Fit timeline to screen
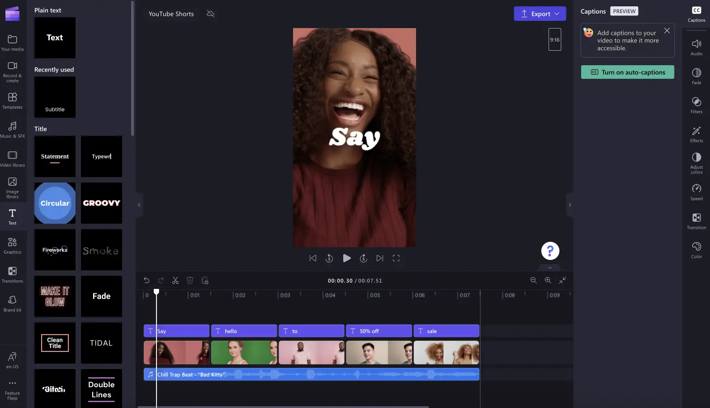Screen dimensions: 710x408 pyautogui.click(x=563, y=280)
